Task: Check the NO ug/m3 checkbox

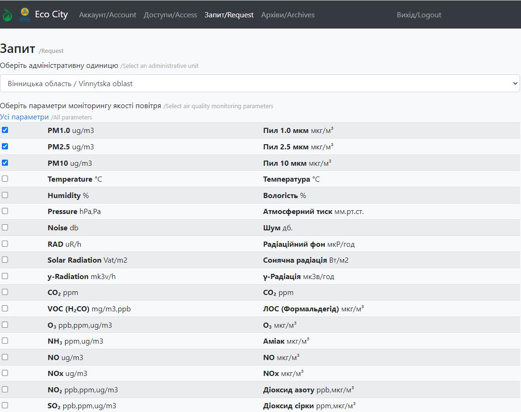Action: click(x=5, y=357)
